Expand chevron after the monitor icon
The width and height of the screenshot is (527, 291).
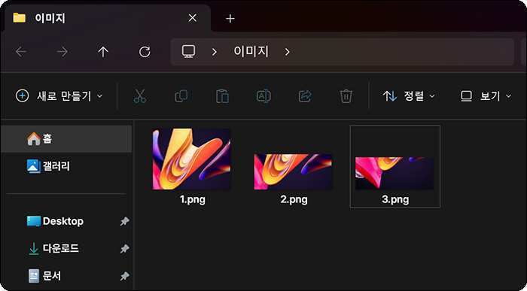215,52
